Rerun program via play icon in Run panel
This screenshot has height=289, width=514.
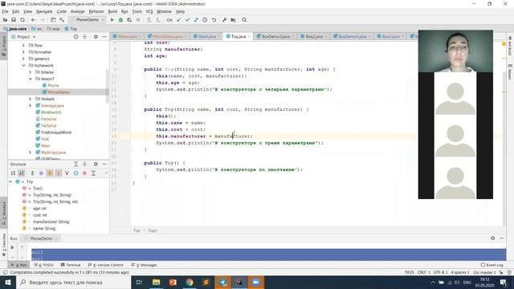(13, 247)
